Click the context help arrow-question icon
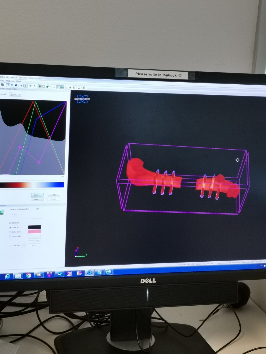The width and height of the screenshot is (266, 354). [x=84, y=88]
